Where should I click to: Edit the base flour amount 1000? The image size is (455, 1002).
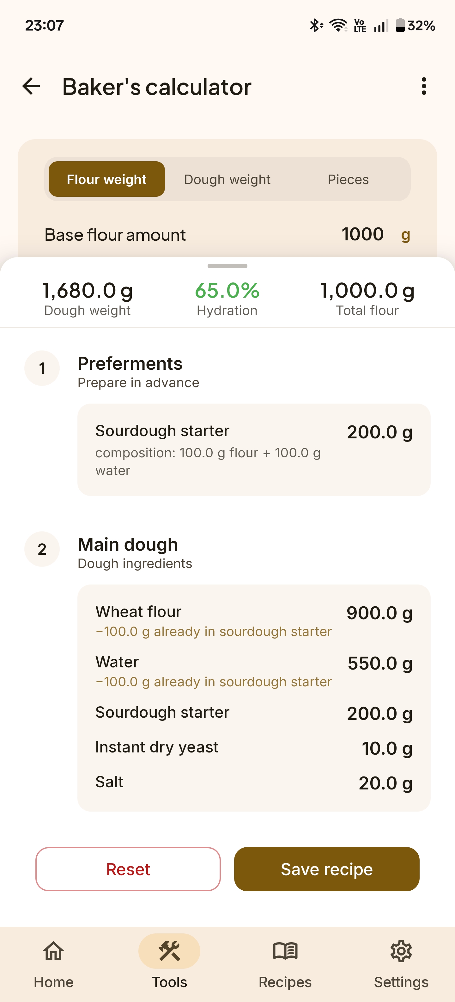point(362,235)
